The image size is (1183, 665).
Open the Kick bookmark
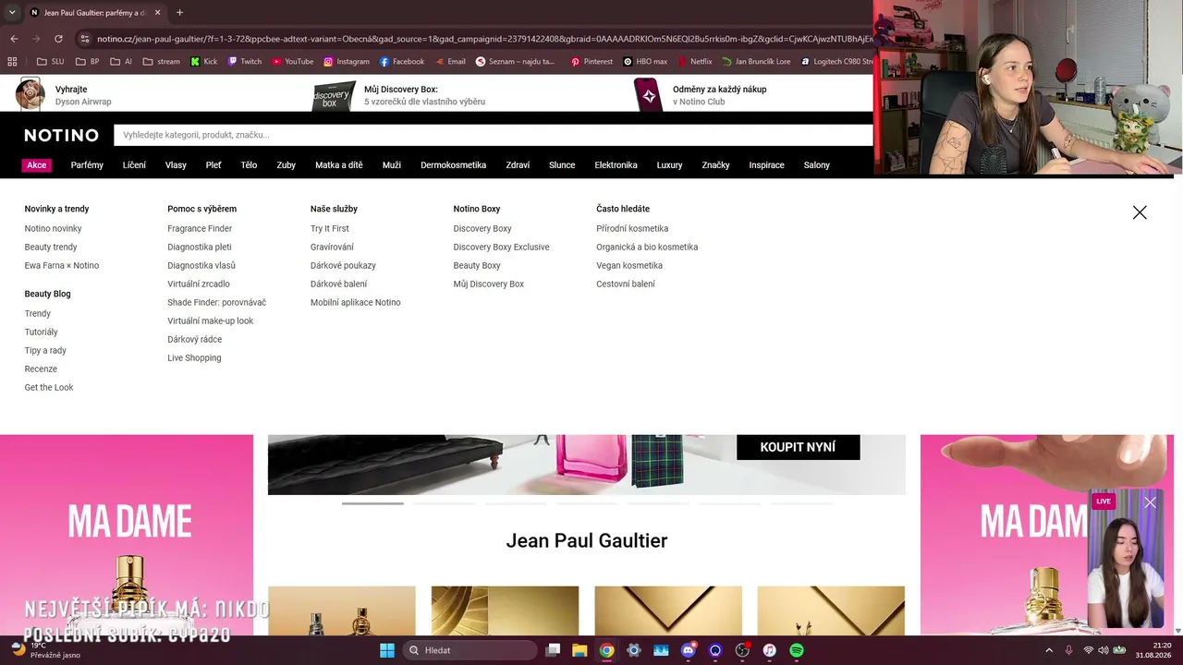[x=203, y=62]
